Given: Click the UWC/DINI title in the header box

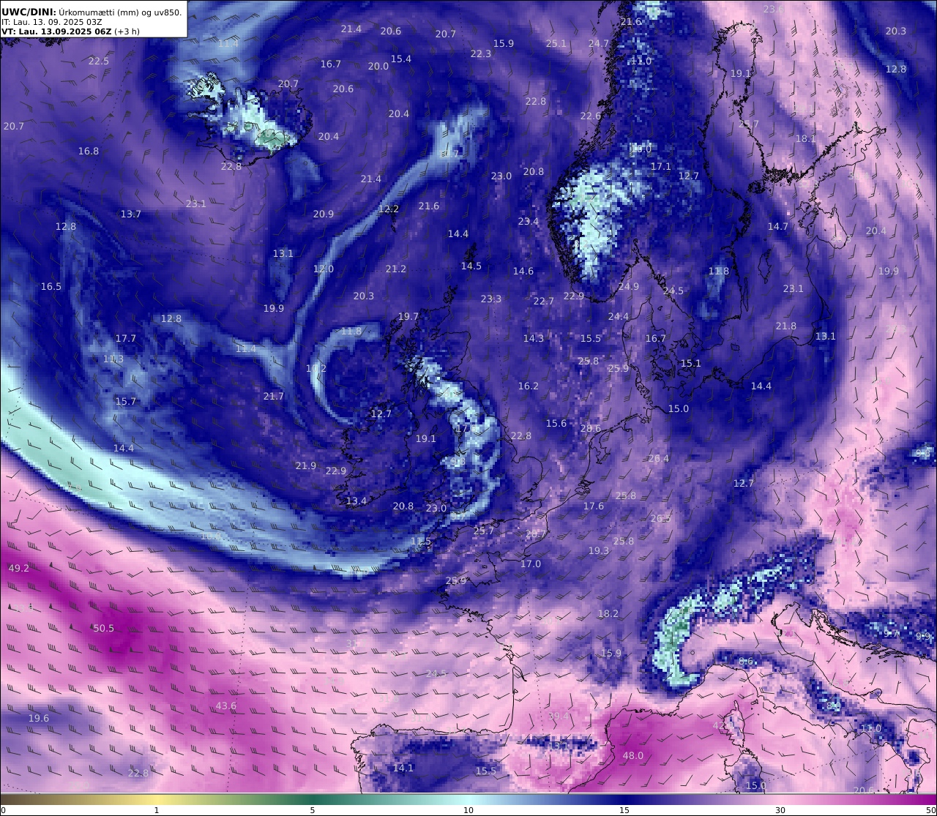Looking at the screenshot, I should pos(29,12).
